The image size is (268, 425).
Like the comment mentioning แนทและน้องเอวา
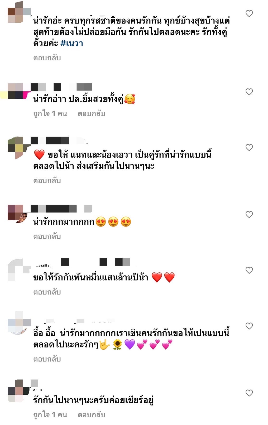249,147
